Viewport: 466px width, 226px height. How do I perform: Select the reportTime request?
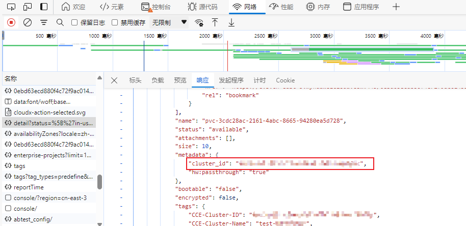point(49,187)
